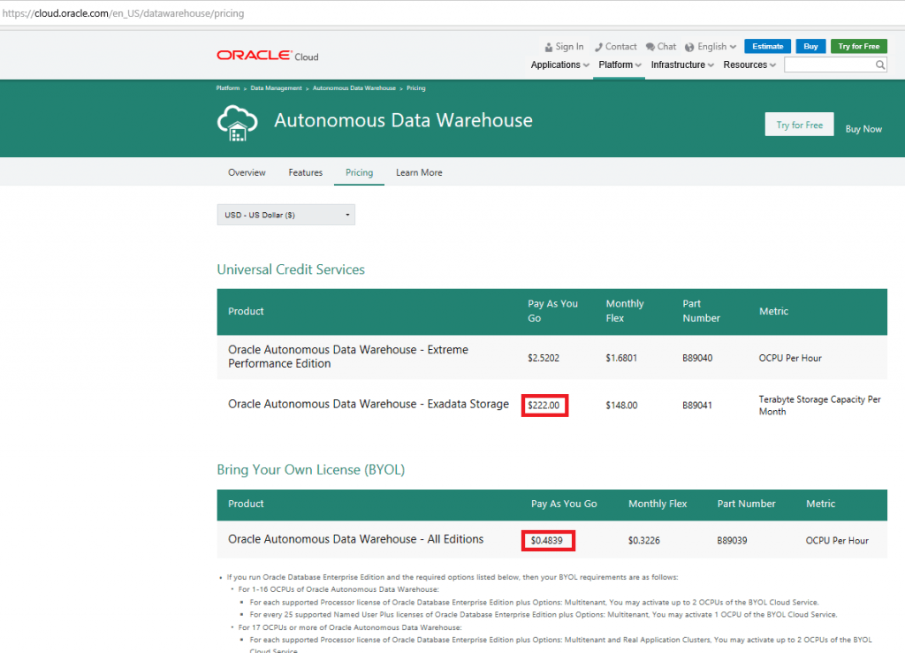The width and height of the screenshot is (905, 653).
Task: Click the Contact link text
Action: coord(620,47)
